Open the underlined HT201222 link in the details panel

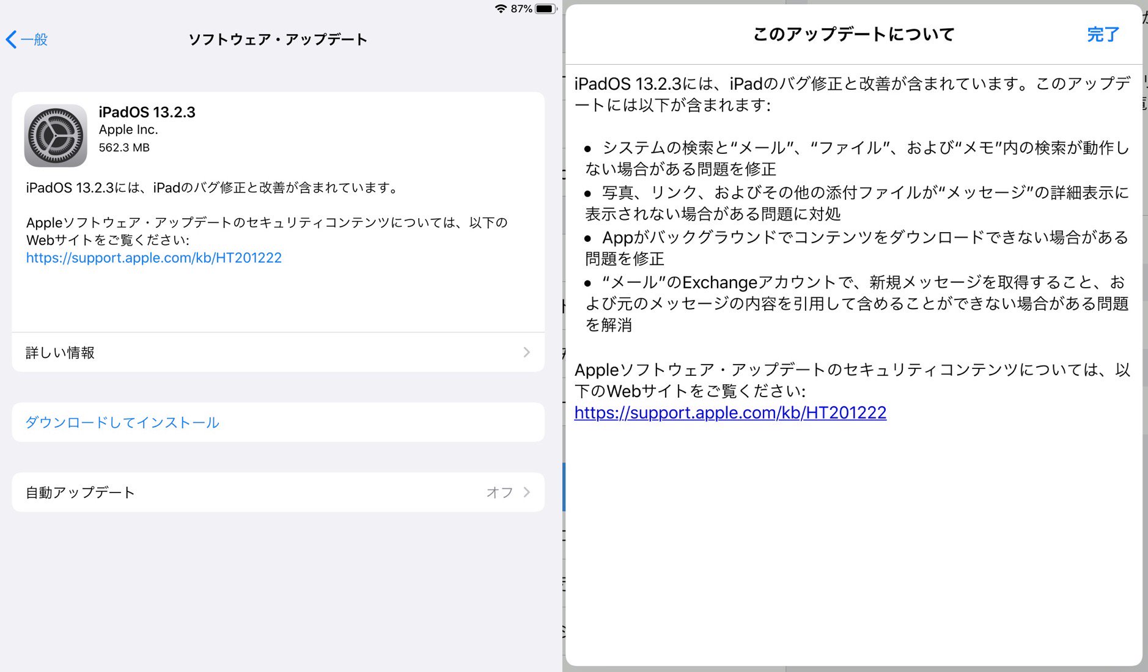click(x=730, y=413)
